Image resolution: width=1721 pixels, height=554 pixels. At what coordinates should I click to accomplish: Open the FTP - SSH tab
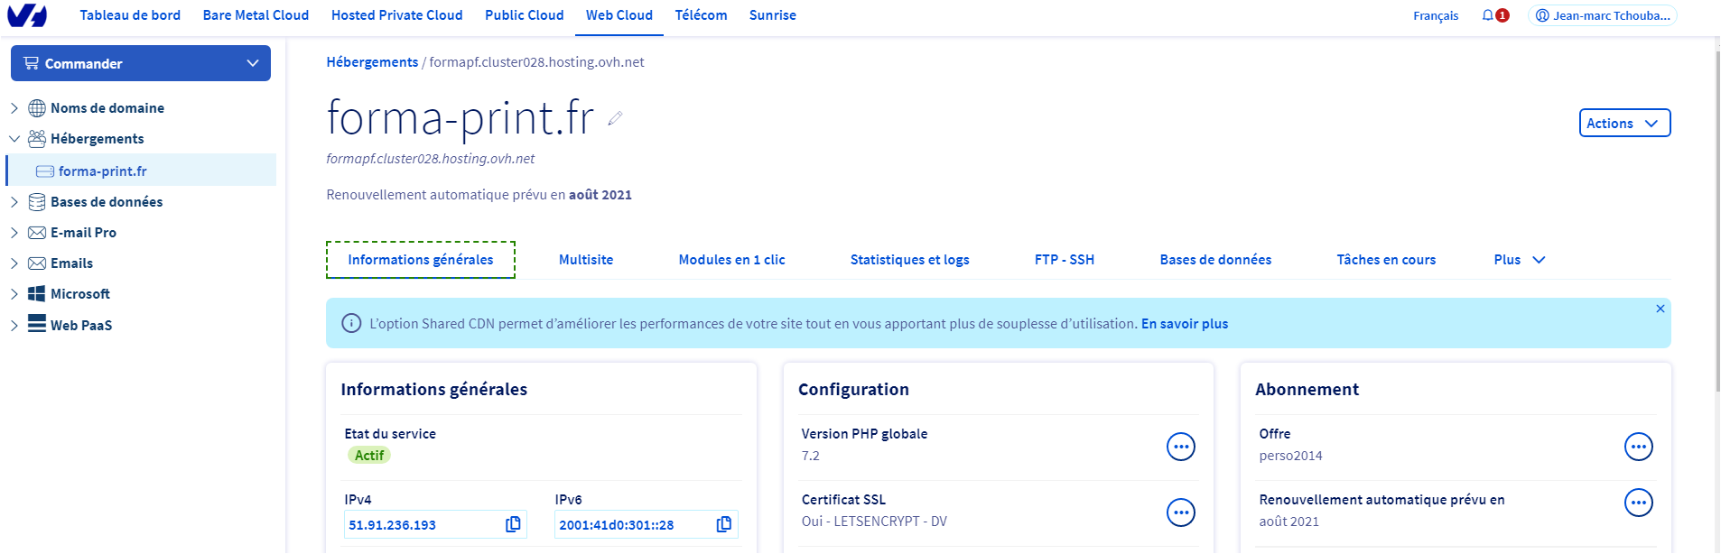pyautogui.click(x=1064, y=260)
